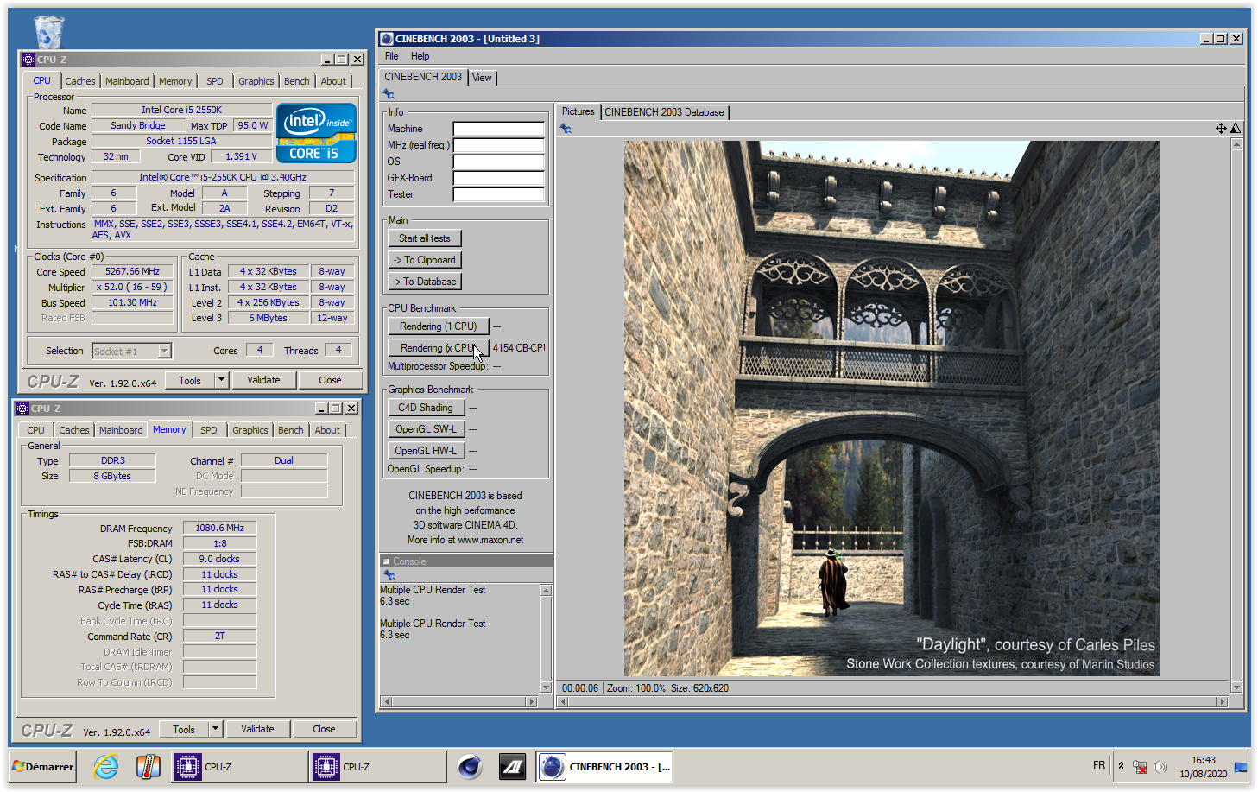Screen dimensions: 1258x792
Task: Click the Tester input field
Action: (499, 194)
